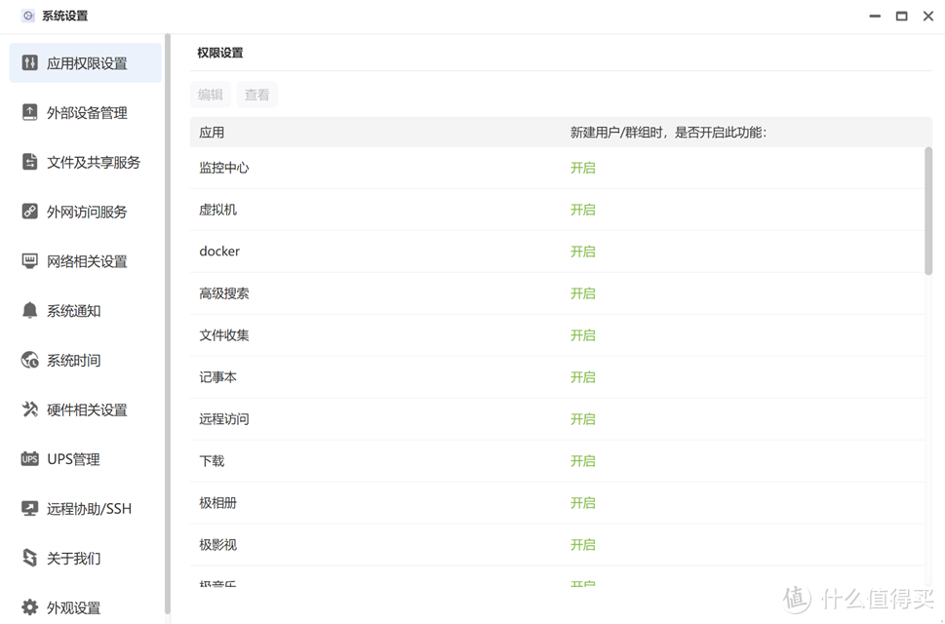Open 硬件相关设置 via the wrench icon
The width and height of the screenshot is (945, 624).
[x=29, y=409]
